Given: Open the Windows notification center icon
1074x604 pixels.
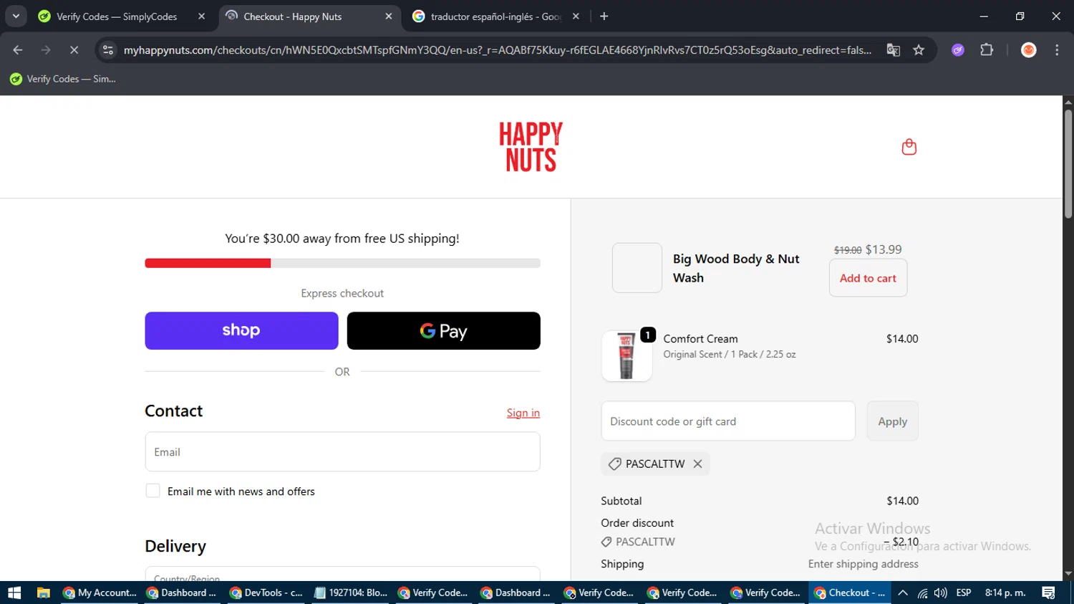Looking at the screenshot, I should tap(1049, 593).
